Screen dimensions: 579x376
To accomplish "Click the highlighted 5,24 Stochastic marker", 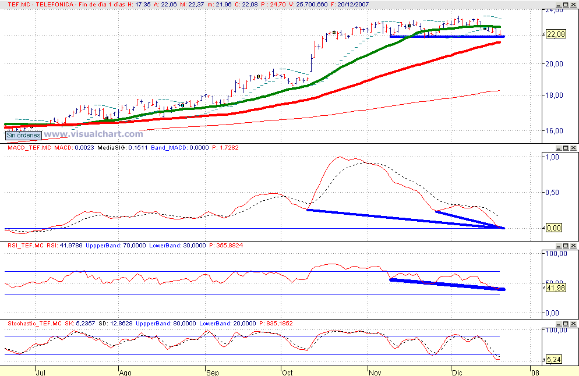I will pyautogui.click(x=554, y=359).
